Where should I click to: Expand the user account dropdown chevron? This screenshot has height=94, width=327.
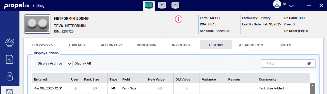click(291, 6)
